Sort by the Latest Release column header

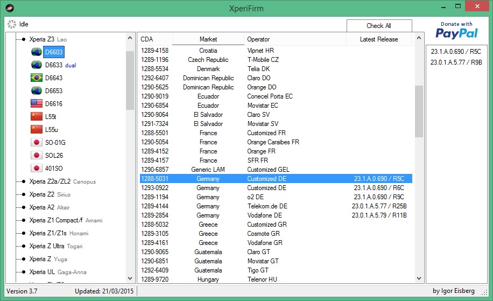pos(379,39)
